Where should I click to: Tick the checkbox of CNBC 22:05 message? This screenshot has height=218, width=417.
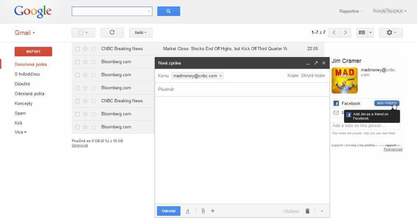coord(77,49)
